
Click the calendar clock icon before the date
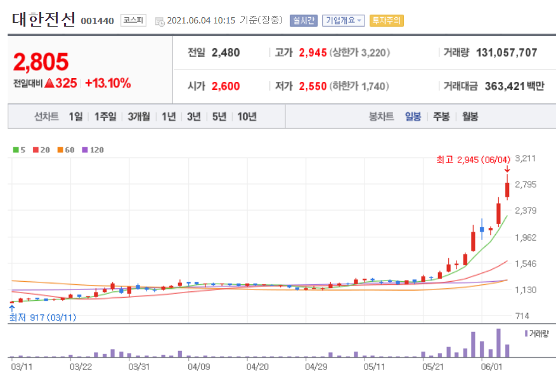coord(160,22)
